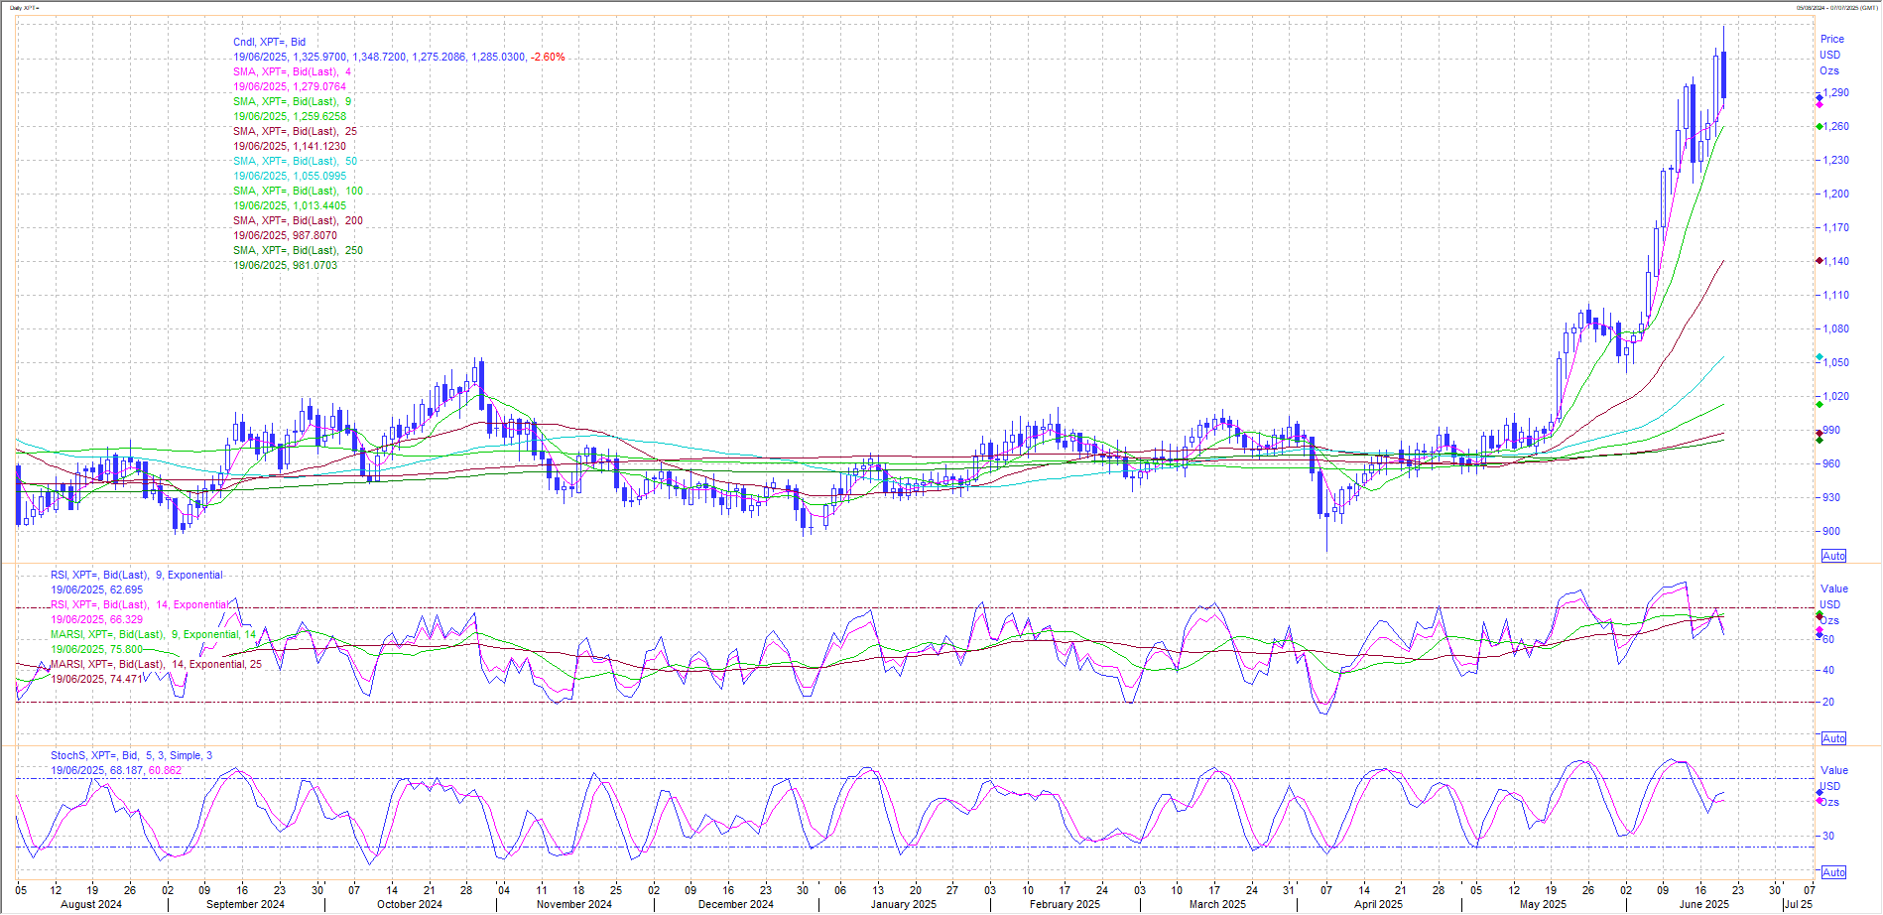Click the 'June 2025' month label

point(1704,904)
